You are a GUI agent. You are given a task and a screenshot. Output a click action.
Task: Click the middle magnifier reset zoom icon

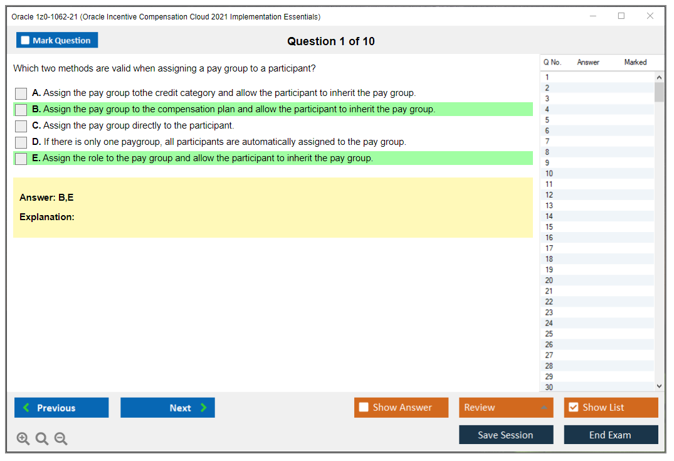point(41,438)
